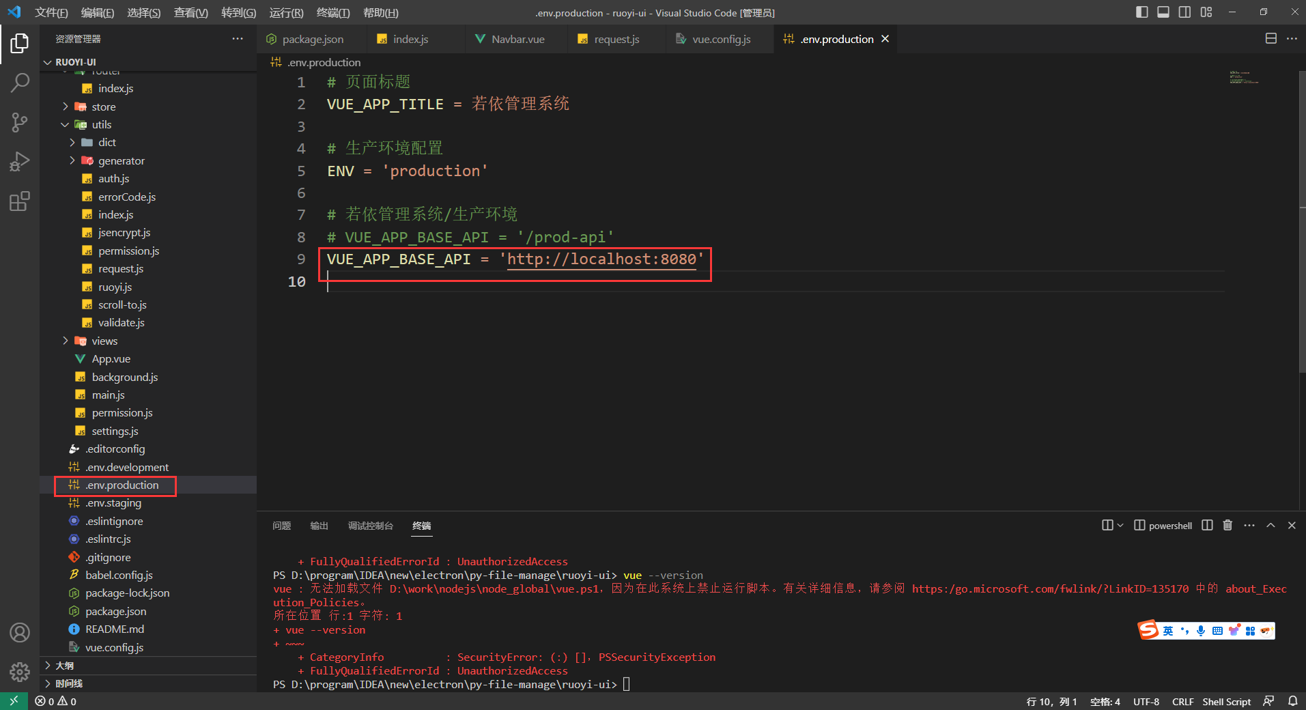Click the Shell Script language mode
Image resolution: width=1306 pixels, height=710 pixels.
click(1226, 701)
